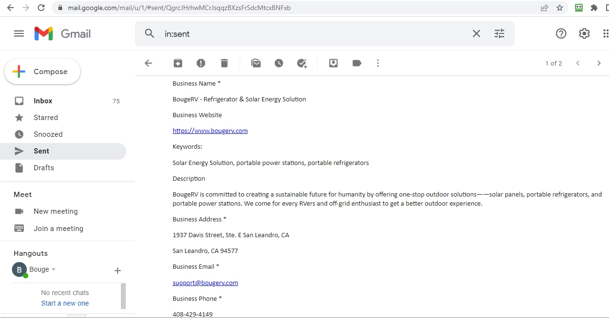Snooze this email with clock icon
The width and height of the screenshot is (609, 318).
pos(279,63)
